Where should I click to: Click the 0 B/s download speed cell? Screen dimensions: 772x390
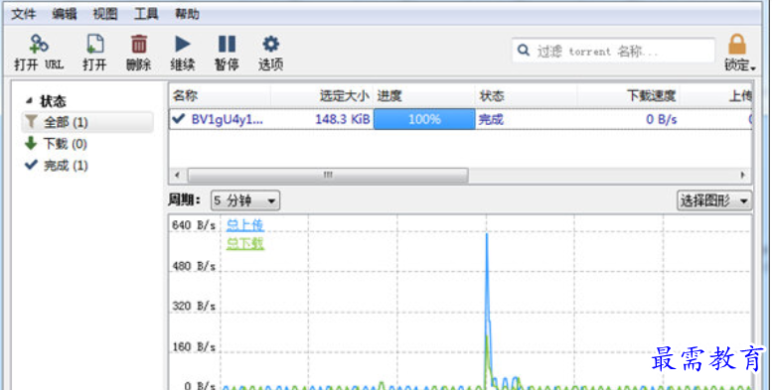click(662, 119)
